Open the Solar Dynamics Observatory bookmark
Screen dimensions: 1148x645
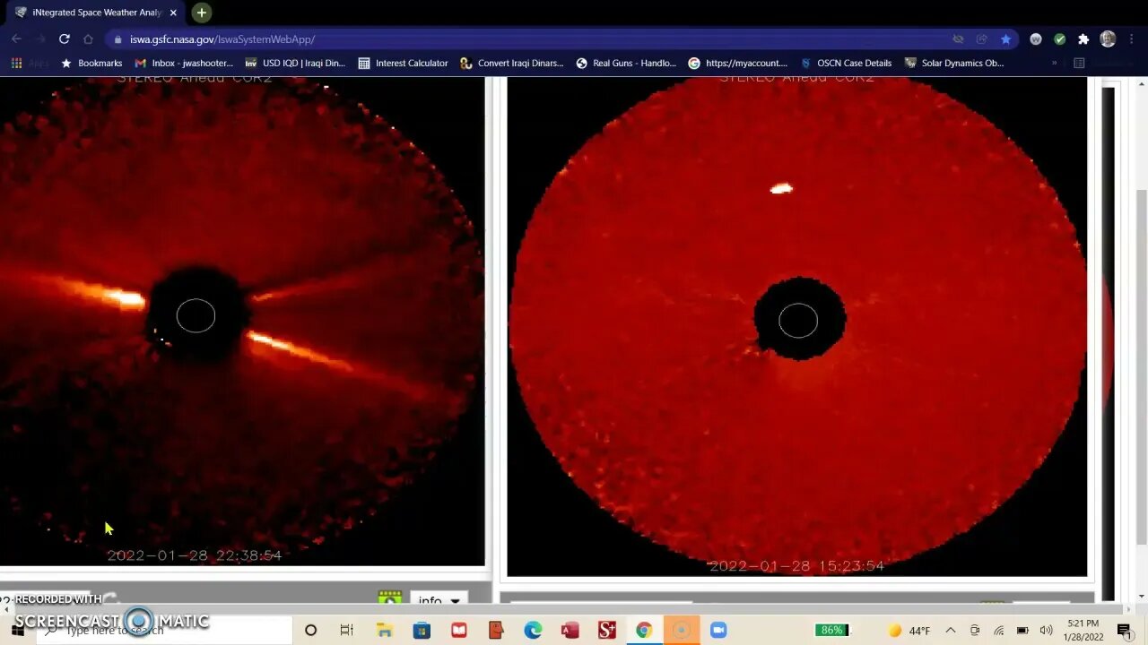pyautogui.click(x=953, y=64)
